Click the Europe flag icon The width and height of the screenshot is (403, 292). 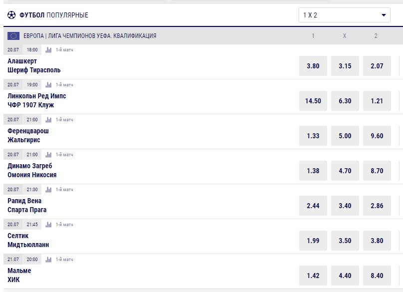coord(13,36)
